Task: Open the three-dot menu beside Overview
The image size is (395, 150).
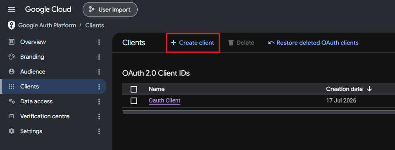Action: coord(99,42)
